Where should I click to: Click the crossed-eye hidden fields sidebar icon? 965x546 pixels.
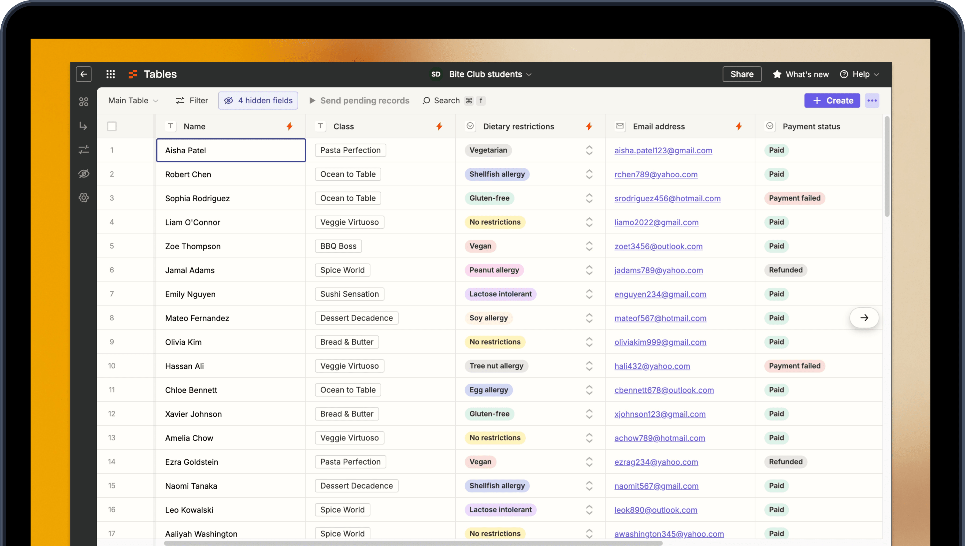[84, 174]
